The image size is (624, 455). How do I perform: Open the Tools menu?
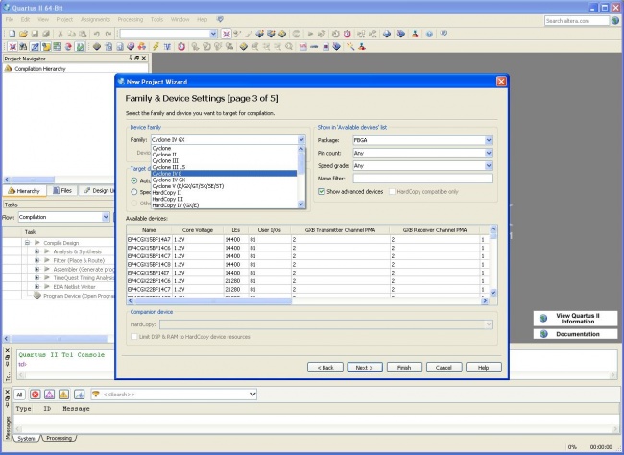156,19
